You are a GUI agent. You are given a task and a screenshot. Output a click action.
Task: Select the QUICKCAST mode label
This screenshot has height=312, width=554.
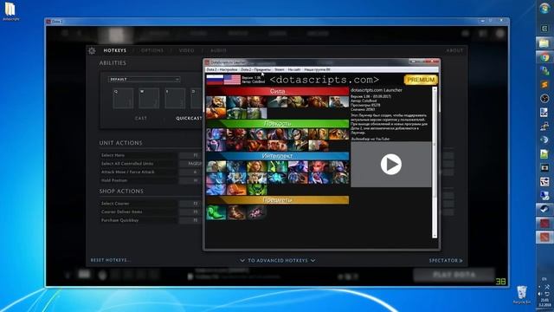(189, 118)
